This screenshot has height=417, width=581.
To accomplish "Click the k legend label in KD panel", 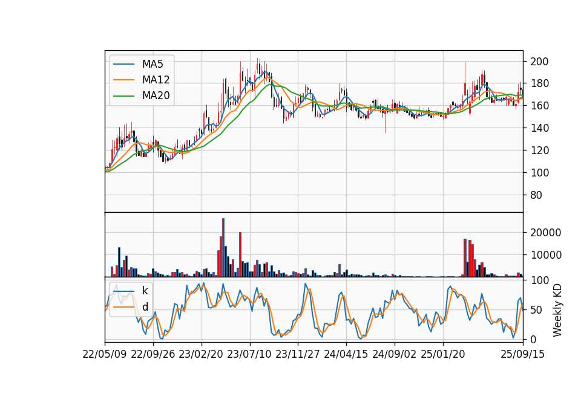I will (x=145, y=291).
